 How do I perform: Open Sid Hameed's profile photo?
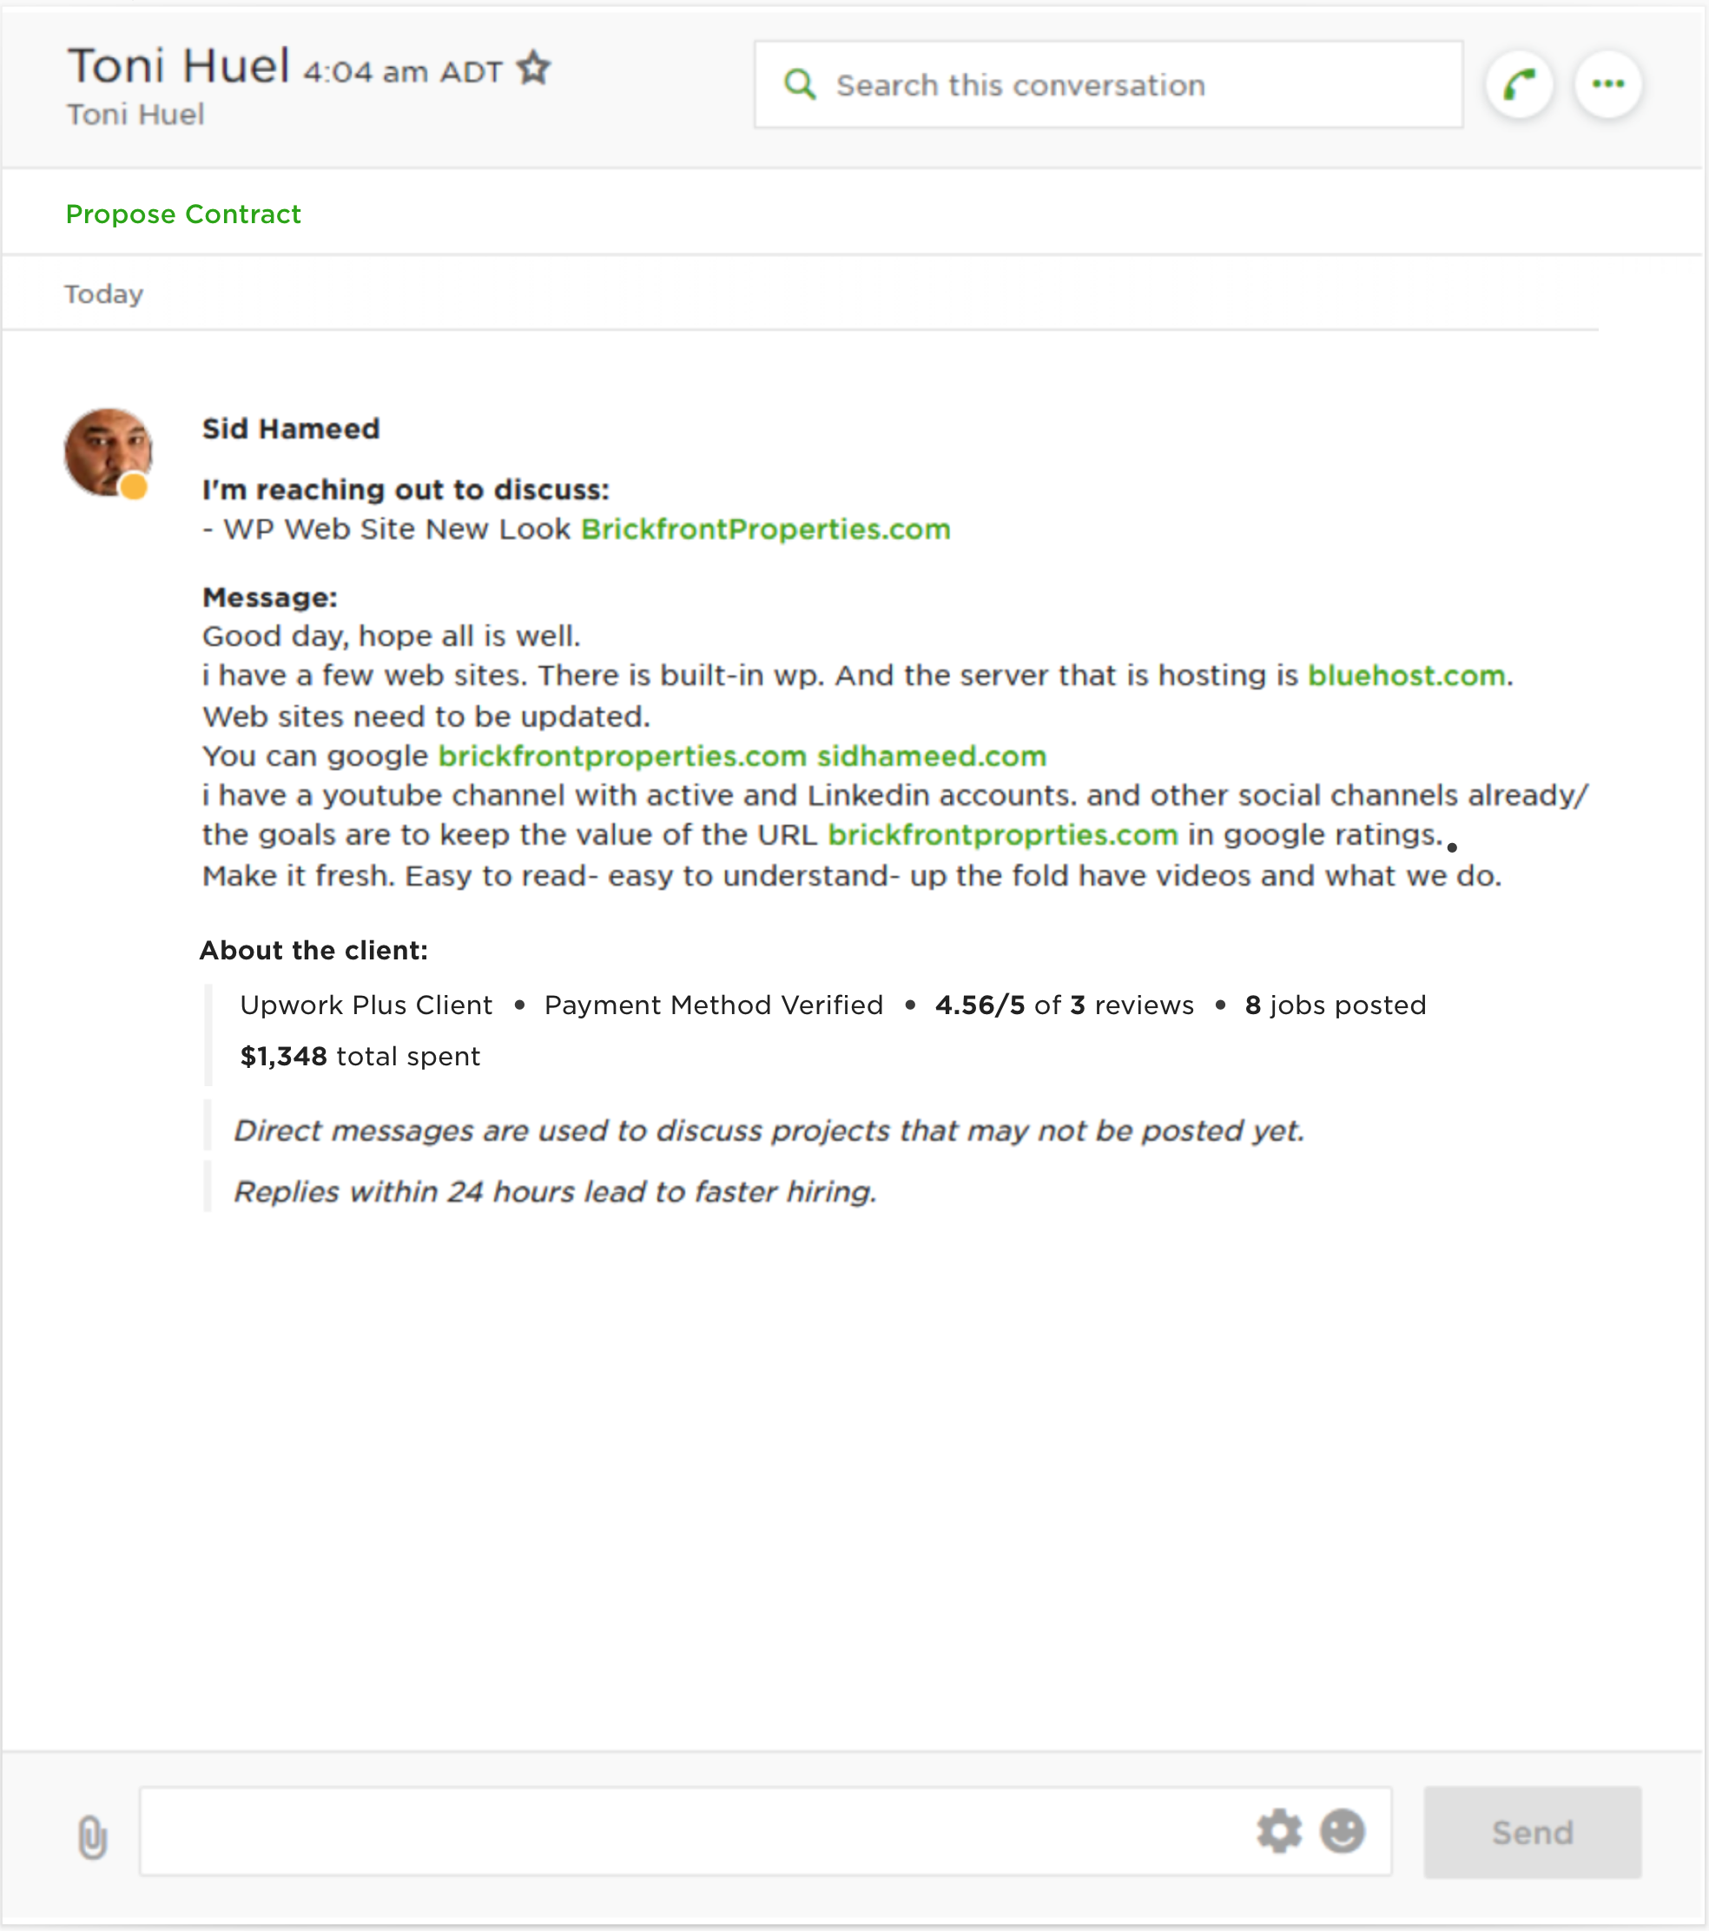pyautogui.click(x=106, y=450)
